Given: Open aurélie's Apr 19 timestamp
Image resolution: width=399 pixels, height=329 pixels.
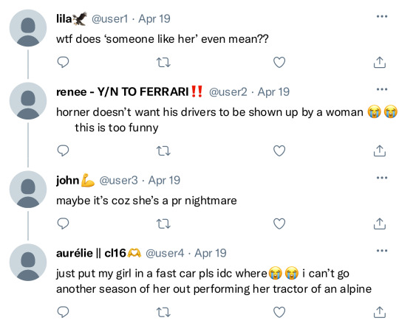Looking at the screenshot, I should point(211,253).
